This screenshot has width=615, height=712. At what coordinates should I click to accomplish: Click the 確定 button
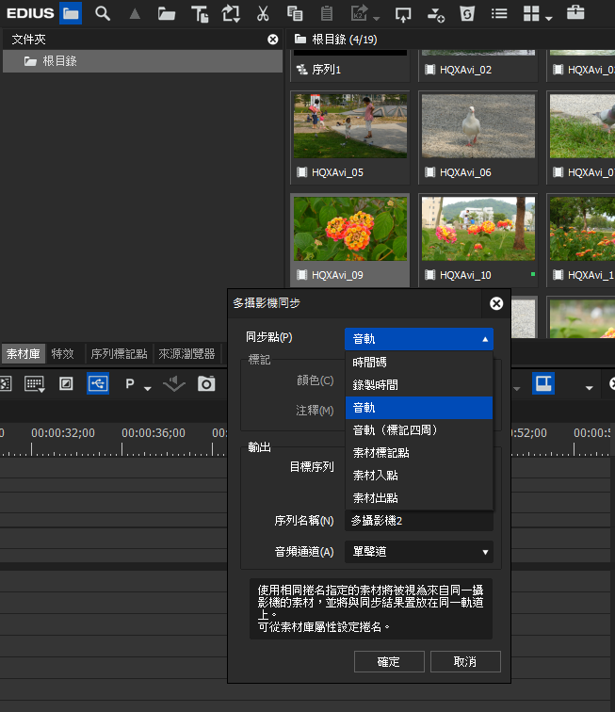coord(389,661)
